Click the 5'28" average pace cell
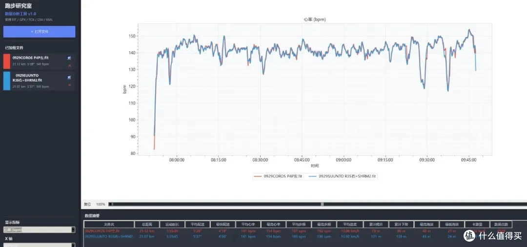The image size is (527, 247). [197, 231]
